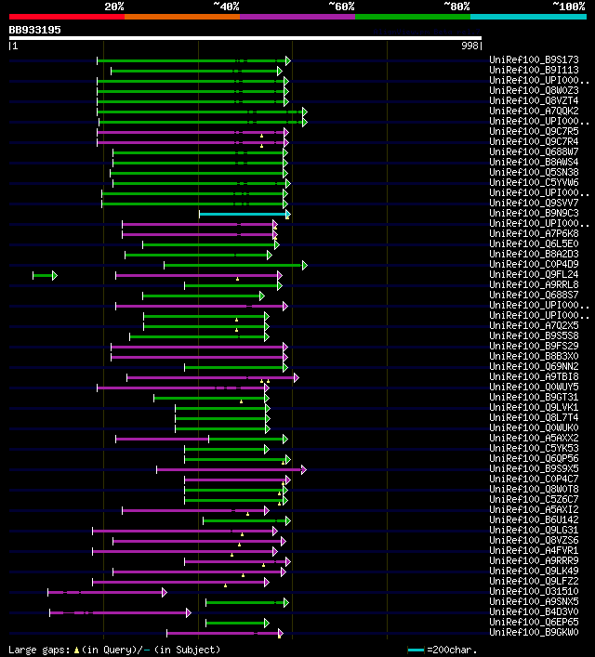
Task: Select the query name BB933195
Action: [34, 30]
